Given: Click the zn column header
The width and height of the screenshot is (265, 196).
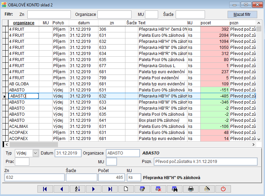Looking at the screenshot, I should 112,23.
